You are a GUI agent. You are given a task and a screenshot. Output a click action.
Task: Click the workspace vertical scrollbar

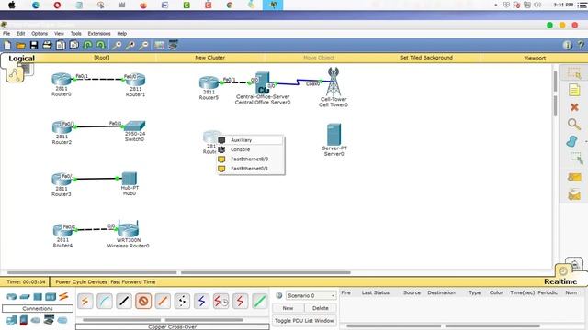coord(555,93)
